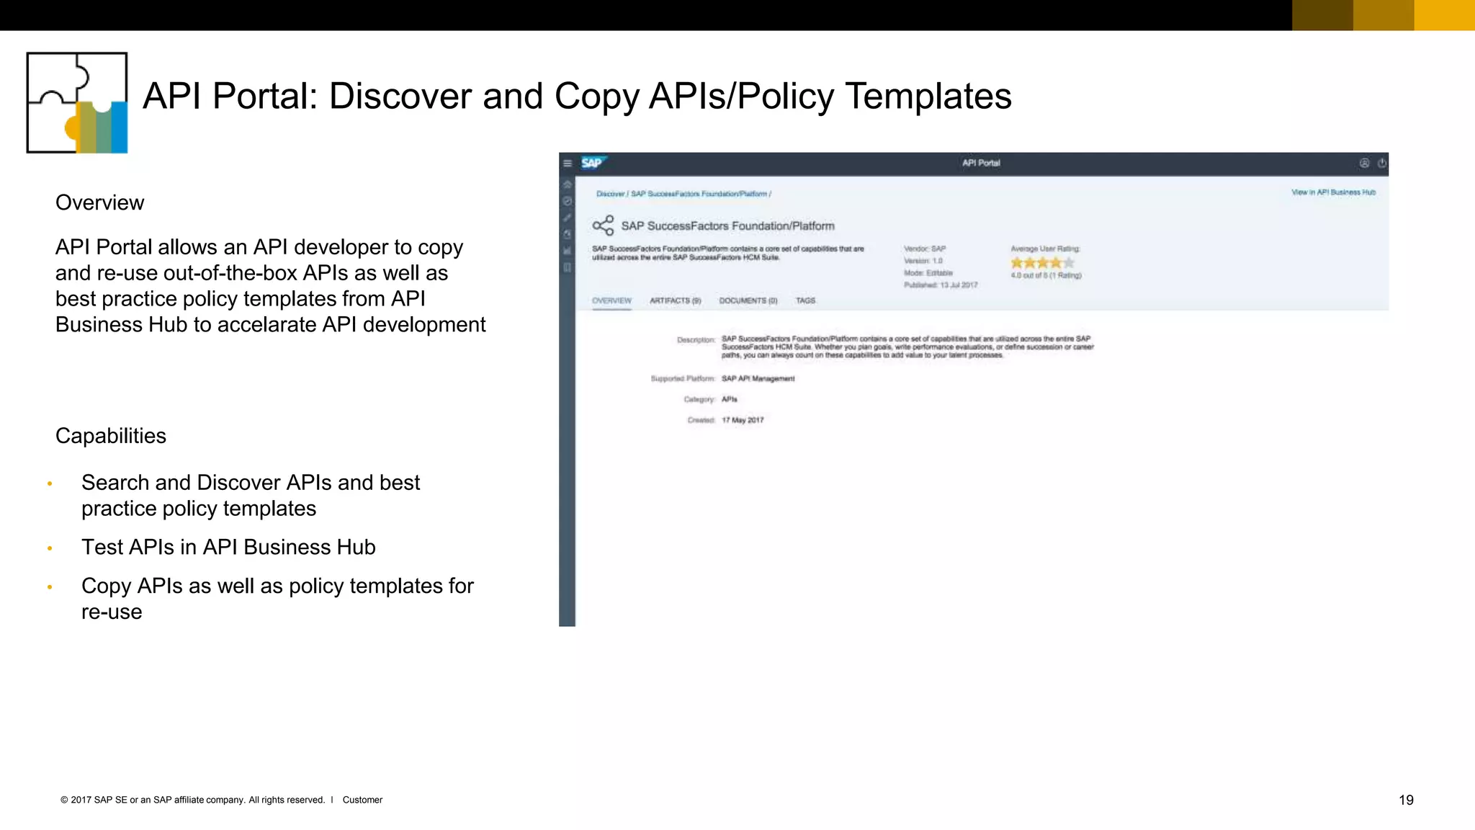The image size is (1475, 830).
Task: Open the hamburger navigation menu
Action: pos(568,164)
